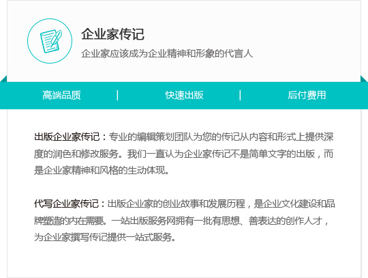
Task: Click the subtitle 企业家应该成为企业精神和形象的代言人
Action: coord(167,54)
